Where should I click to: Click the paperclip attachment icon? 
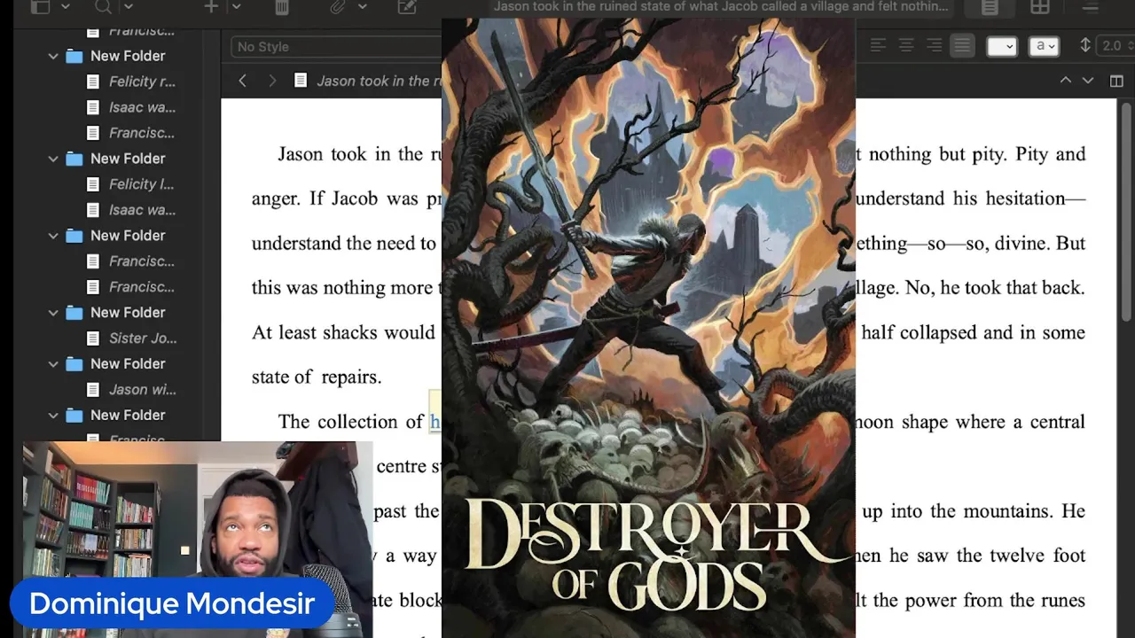click(x=337, y=6)
